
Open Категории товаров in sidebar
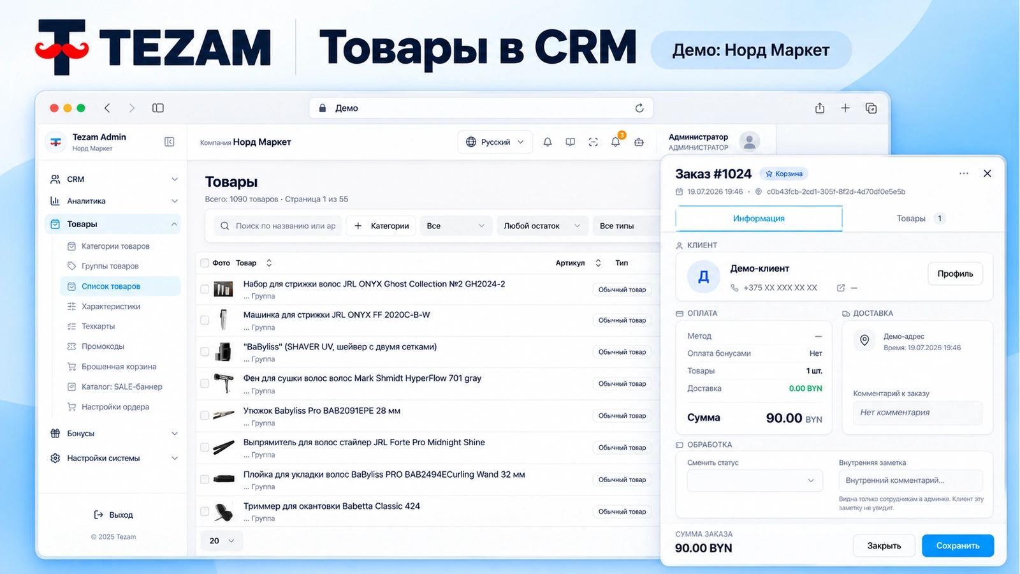click(115, 246)
